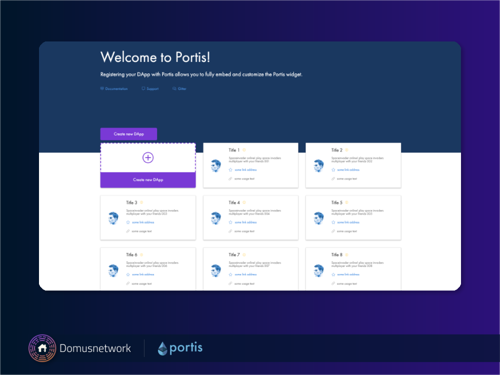Click the chain link icon on Title 5 card
The image size is (500, 375).
click(333, 231)
